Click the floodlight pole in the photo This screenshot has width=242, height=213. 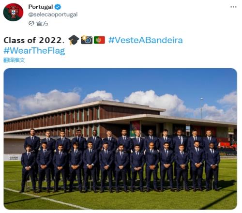point(201,108)
